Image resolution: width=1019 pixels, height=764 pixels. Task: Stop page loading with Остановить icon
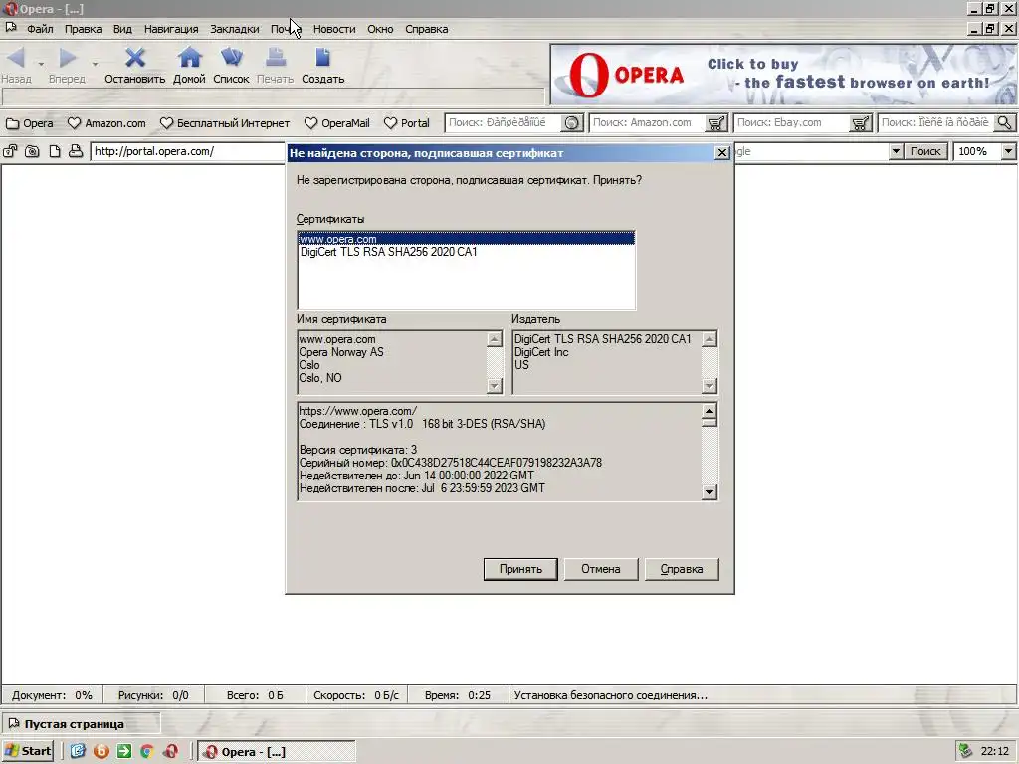[x=135, y=58]
